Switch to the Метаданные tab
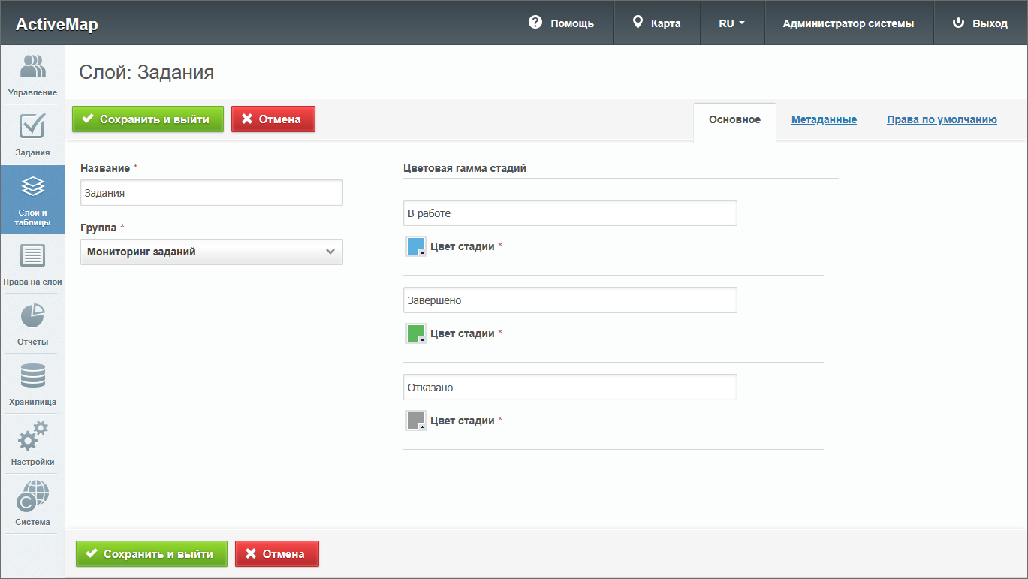 tap(824, 119)
